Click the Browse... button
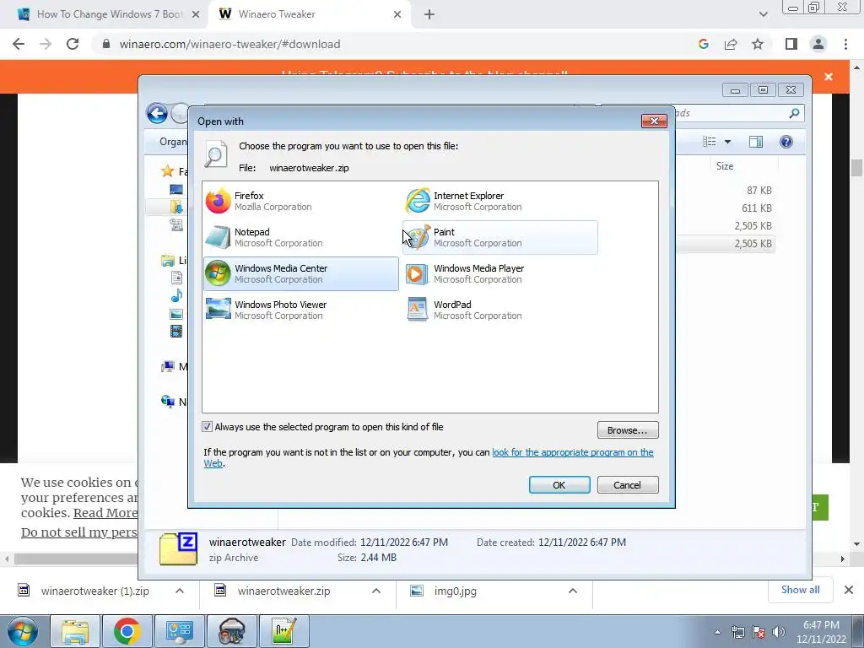This screenshot has width=864, height=648. coord(628,429)
